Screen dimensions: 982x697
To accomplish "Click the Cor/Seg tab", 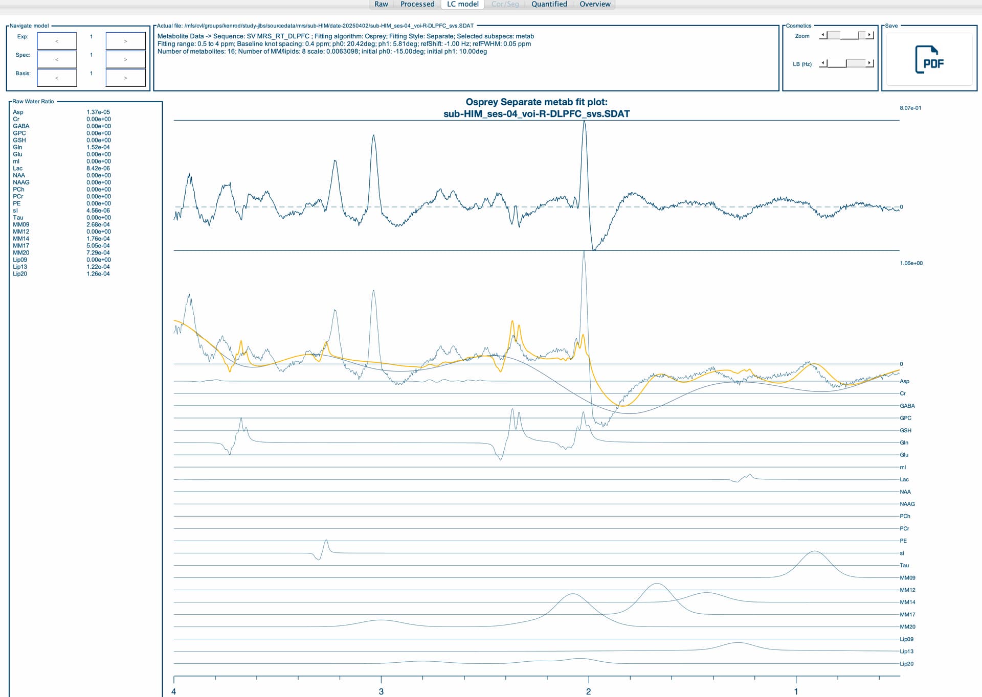I will click(505, 4).
